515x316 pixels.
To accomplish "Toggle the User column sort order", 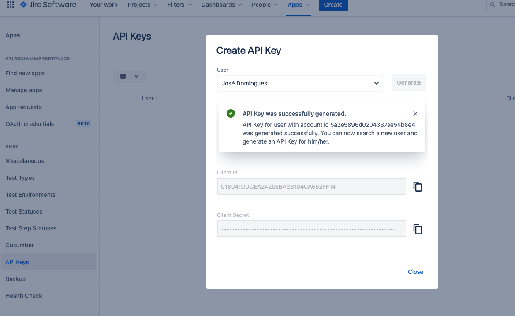I will (x=149, y=98).
